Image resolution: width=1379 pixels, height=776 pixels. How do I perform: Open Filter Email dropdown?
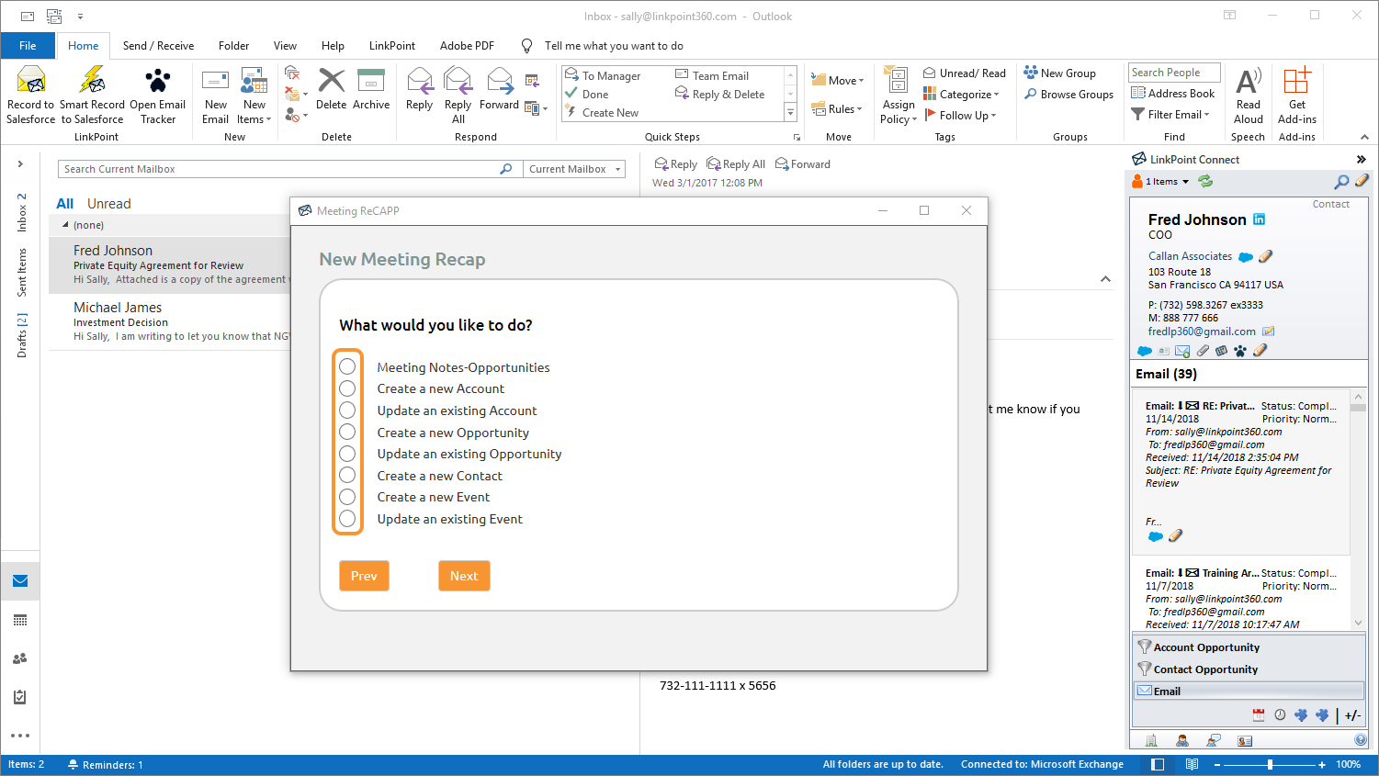click(1170, 115)
